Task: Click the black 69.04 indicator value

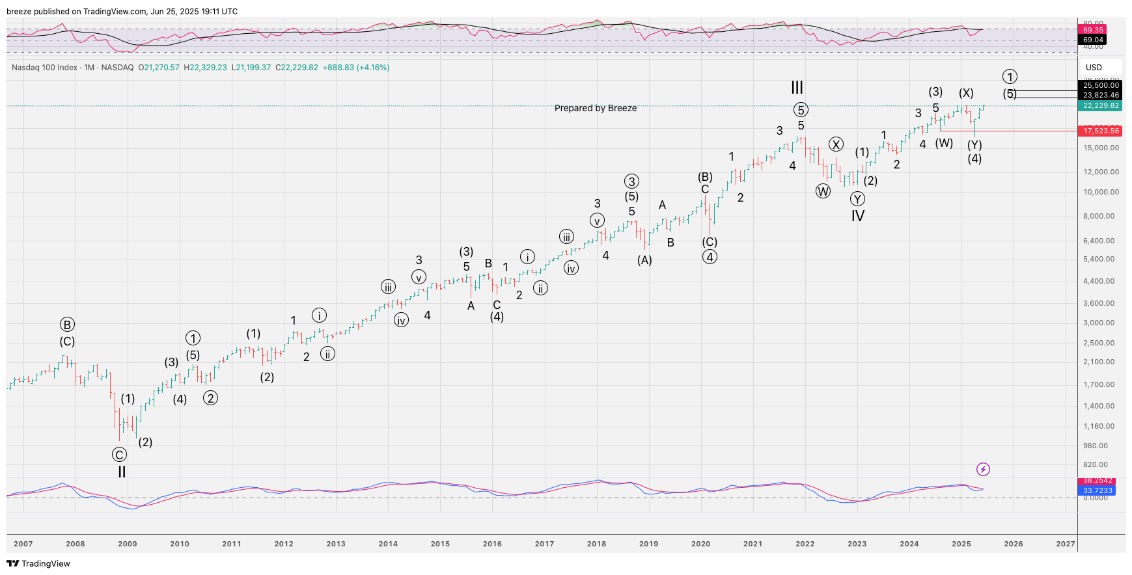Action: click(1093, 40)
